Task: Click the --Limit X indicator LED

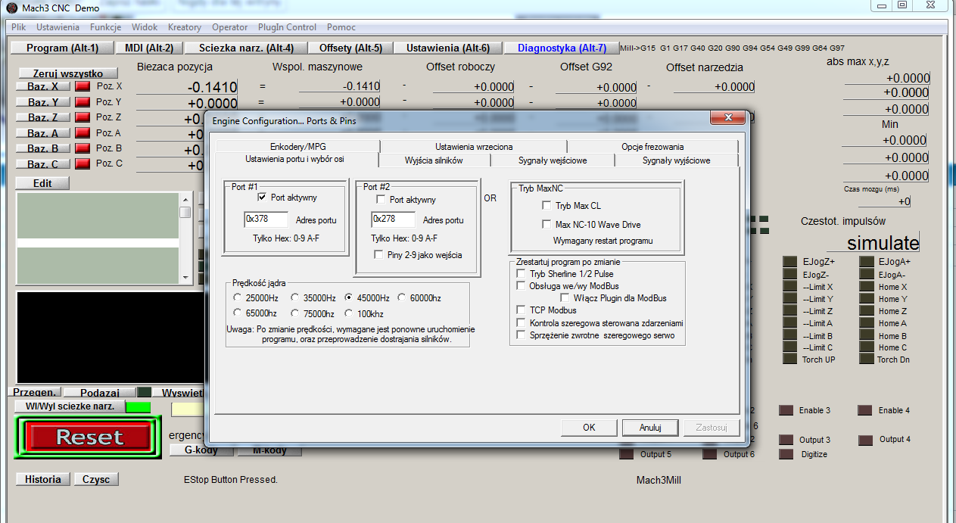Action: click(789, 287)
